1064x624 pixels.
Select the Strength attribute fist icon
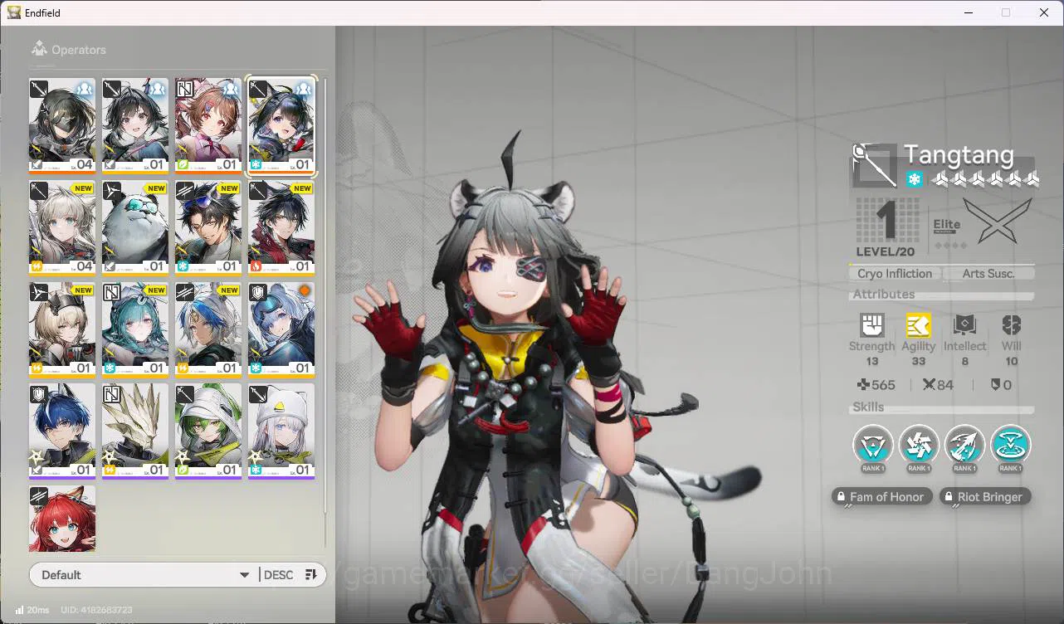871,325
